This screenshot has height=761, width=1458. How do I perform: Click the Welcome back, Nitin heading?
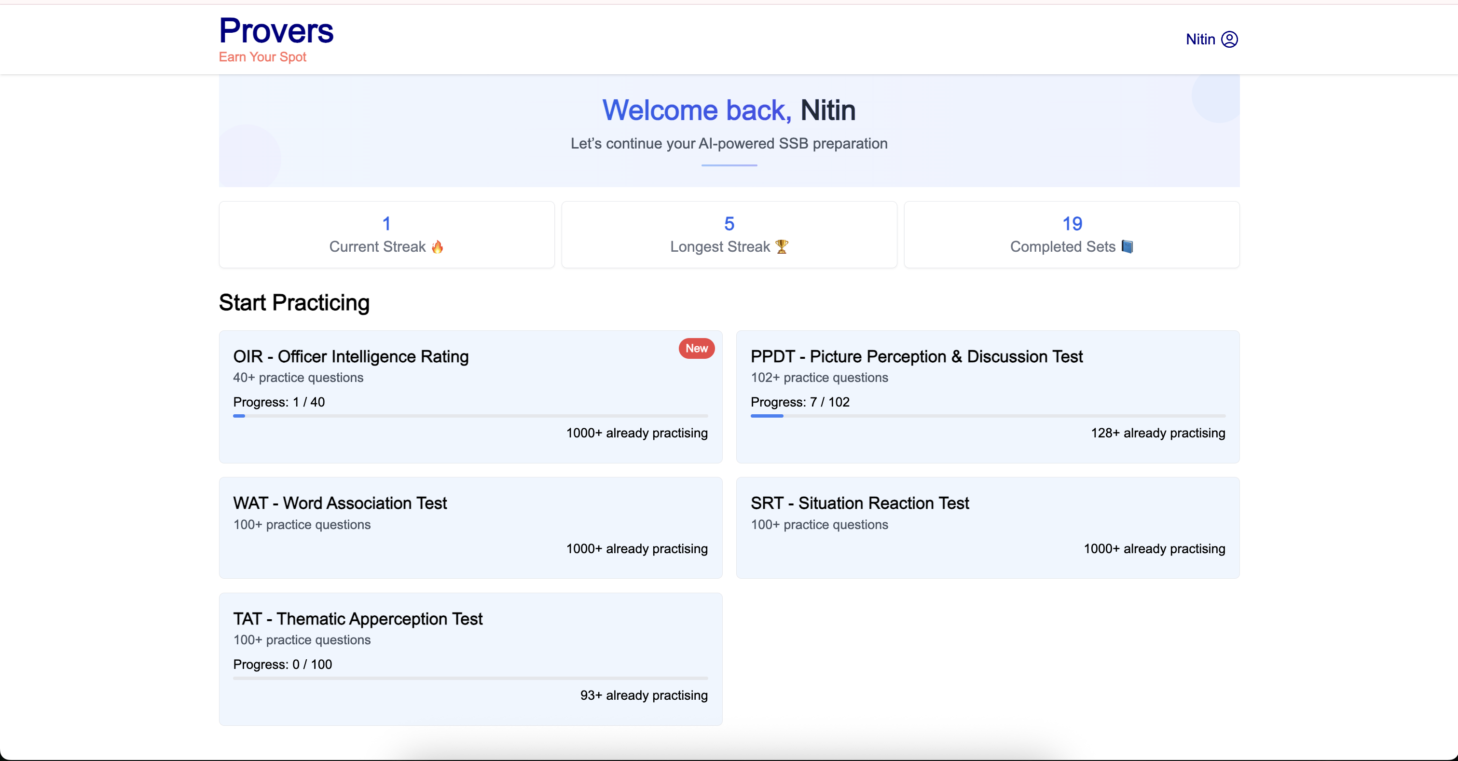tap(729, 110)
